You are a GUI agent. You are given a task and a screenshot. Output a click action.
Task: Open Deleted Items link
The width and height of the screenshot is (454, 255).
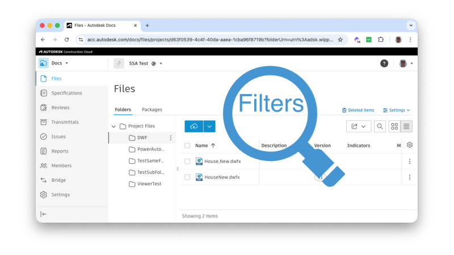click(358, 110)
